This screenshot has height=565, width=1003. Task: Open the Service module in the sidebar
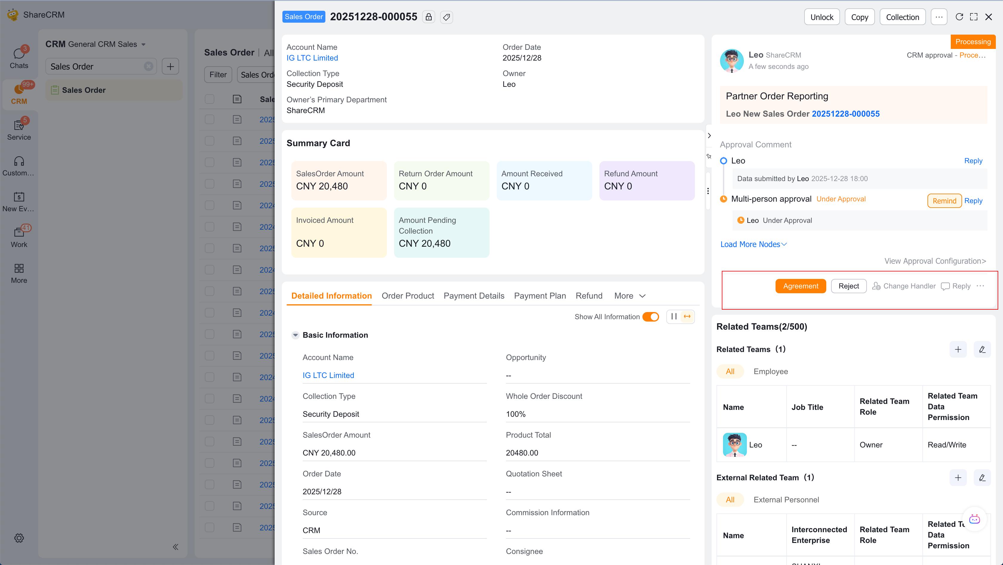(x=19, y=129)
